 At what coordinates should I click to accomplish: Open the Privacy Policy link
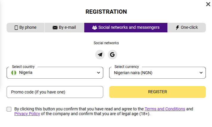pos(27,114)
